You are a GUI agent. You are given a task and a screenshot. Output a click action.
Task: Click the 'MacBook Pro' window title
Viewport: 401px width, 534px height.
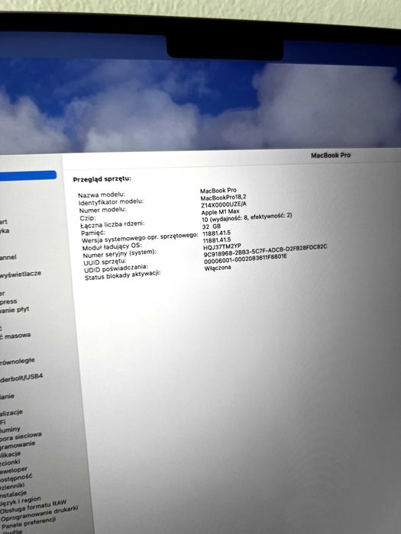331,156
